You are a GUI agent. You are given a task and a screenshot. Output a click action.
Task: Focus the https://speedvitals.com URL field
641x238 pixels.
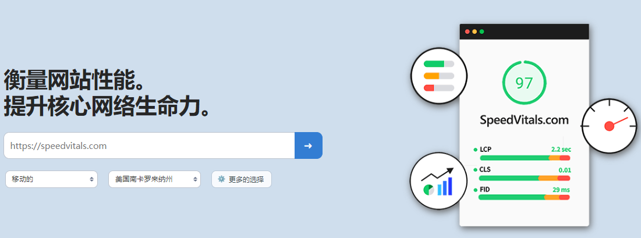149,145
